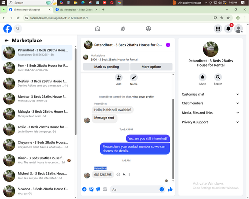Screen dimensions: 249x199
Task: Click the back arrow beside Marketplace heading
Action: point(6,40)
